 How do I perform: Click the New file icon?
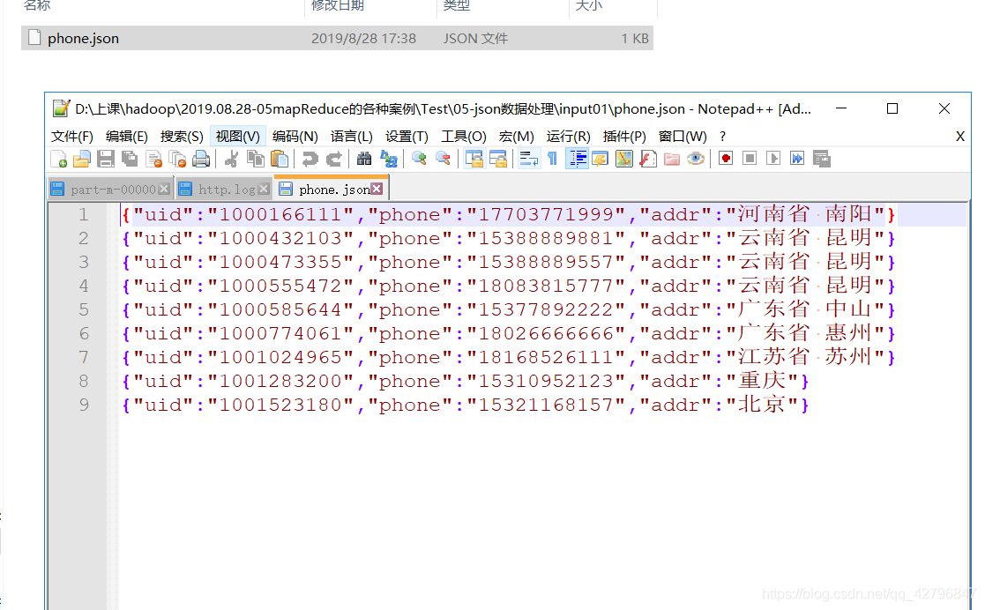58,159
